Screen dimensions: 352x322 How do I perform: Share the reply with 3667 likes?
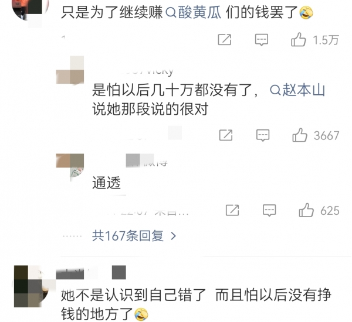tap(226, 135)
